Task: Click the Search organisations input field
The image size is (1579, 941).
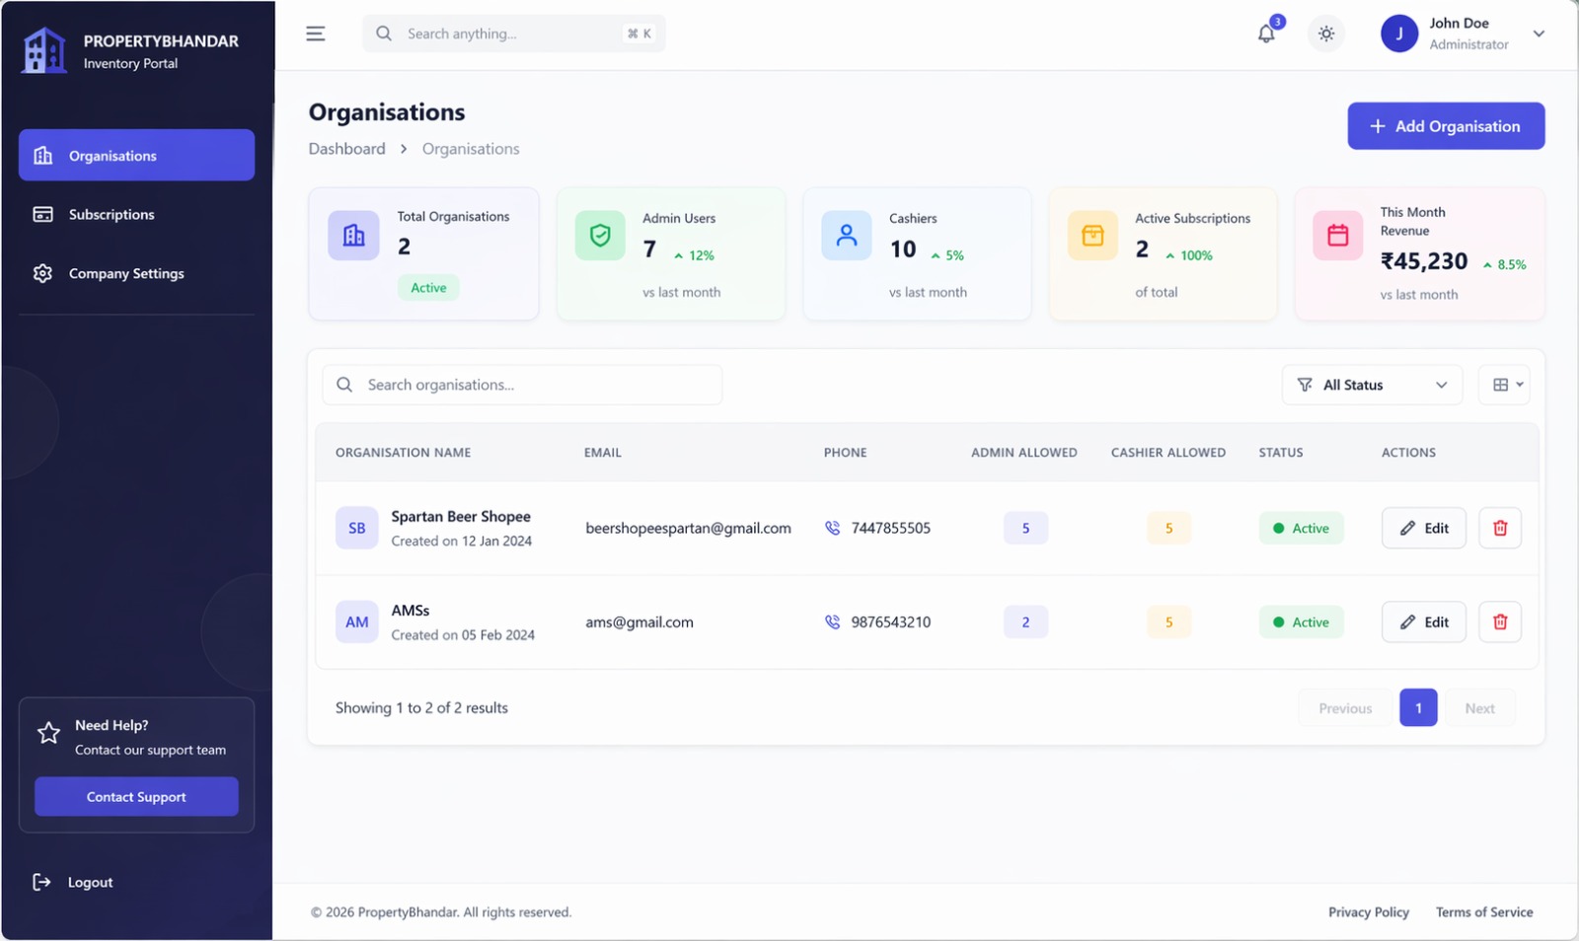Action: click(533, 385)
